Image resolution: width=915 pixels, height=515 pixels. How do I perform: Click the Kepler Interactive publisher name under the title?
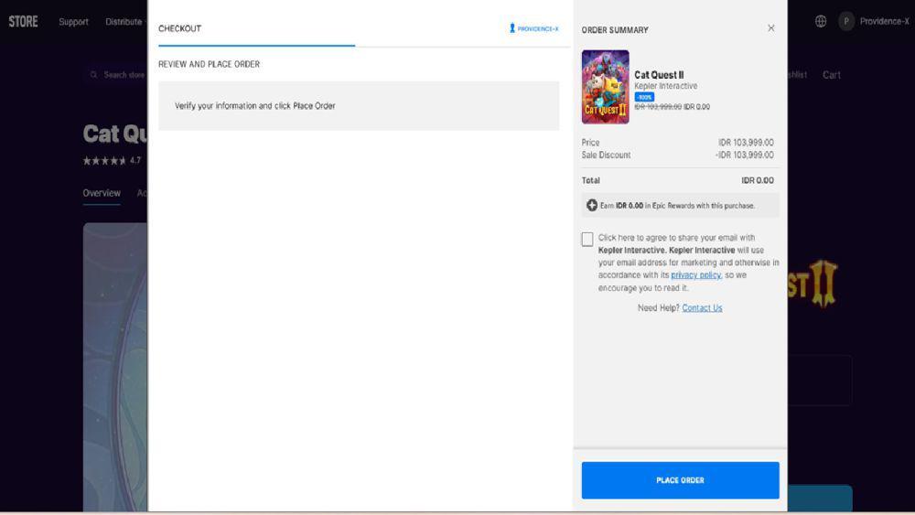click(x=666, y=86)
